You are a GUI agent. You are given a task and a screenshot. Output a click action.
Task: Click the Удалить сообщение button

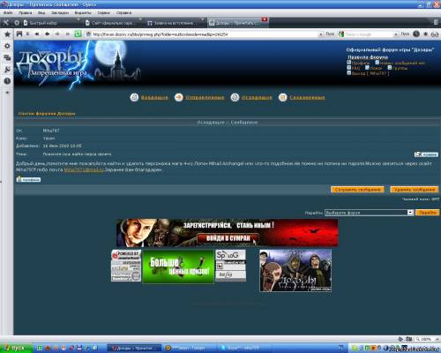[415, 190]
